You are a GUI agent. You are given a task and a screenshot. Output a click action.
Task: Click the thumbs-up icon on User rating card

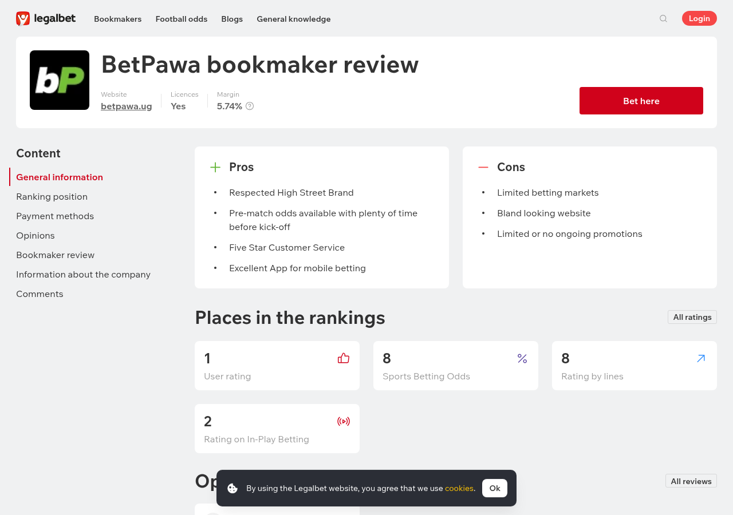344,358
